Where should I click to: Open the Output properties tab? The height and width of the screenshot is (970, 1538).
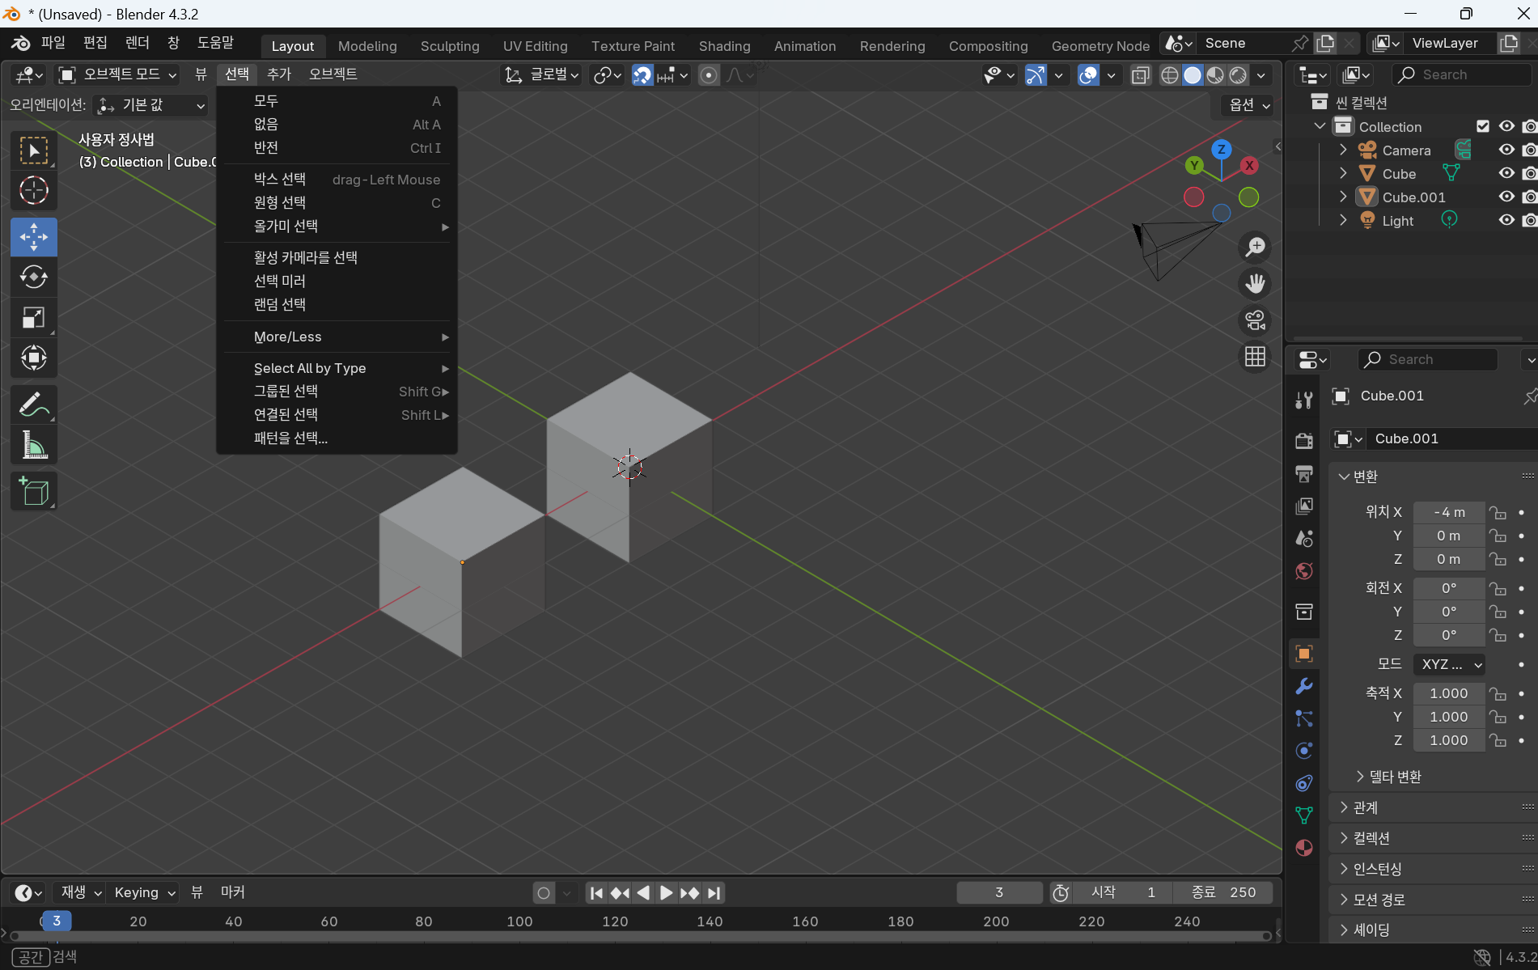1303,473
